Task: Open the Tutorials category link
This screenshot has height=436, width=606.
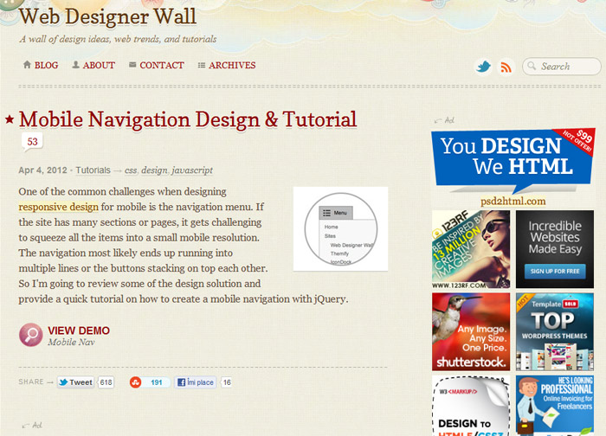Action: tap(93, 170)
